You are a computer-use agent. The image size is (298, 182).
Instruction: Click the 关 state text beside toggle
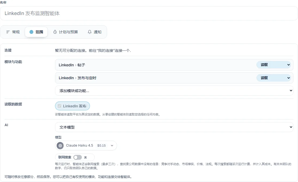point(86,157)
